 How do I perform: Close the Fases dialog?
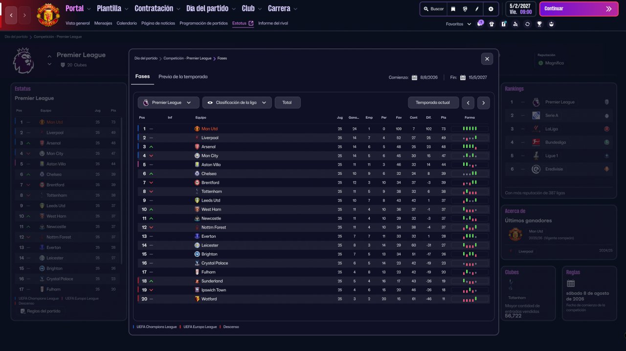pyautogui.click(x=487, y=59)
